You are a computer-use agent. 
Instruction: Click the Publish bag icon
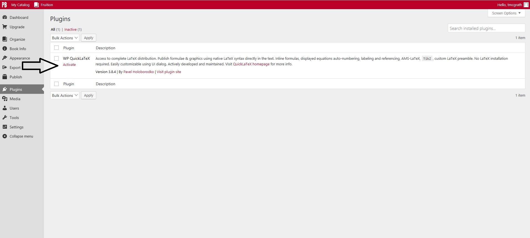point(5,77)
